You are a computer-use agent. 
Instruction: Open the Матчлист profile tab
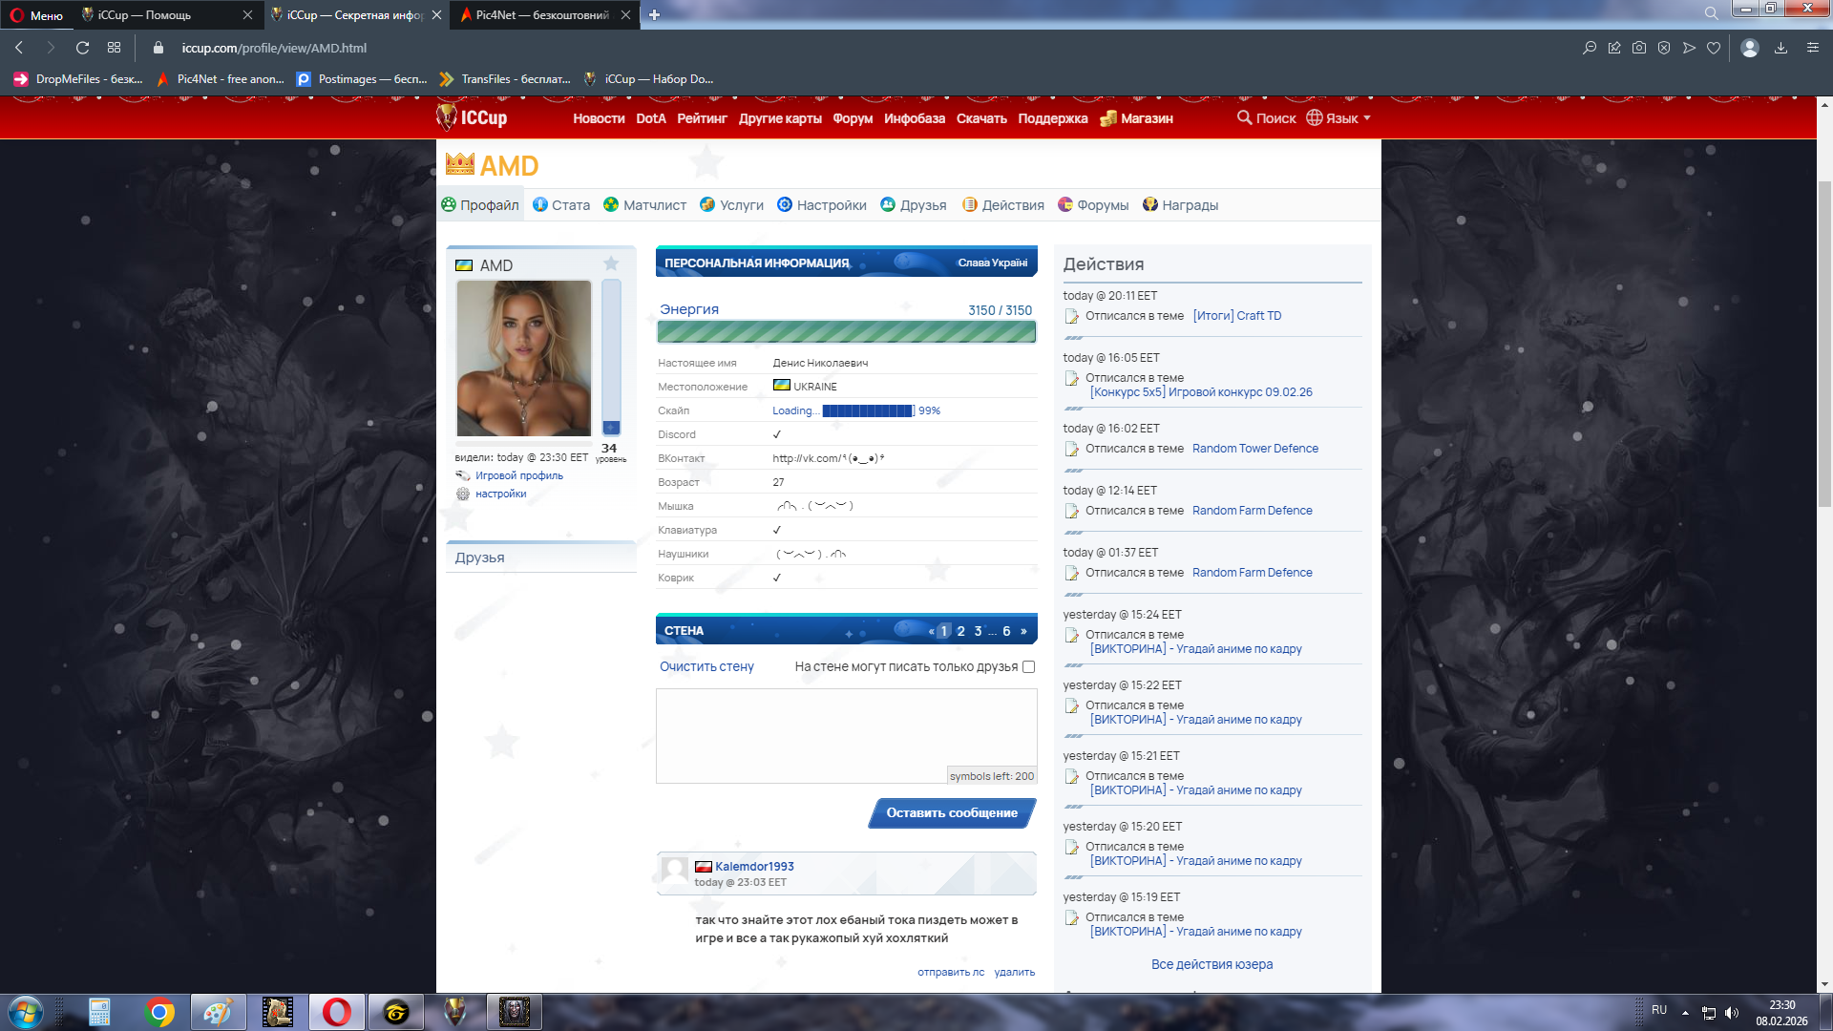tap(644, 205)
